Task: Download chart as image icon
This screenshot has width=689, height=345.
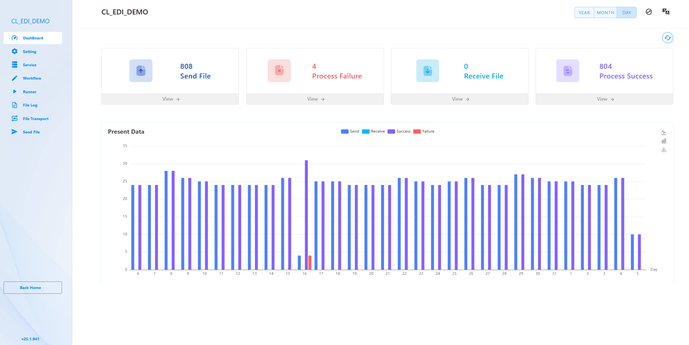Action: click(664, 150)
